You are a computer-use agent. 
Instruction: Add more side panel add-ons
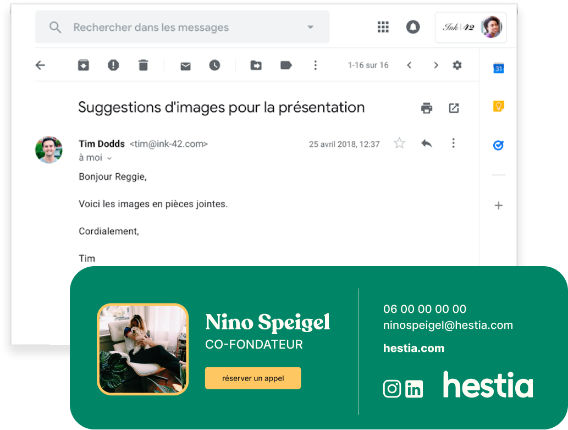tap(499, 206)
